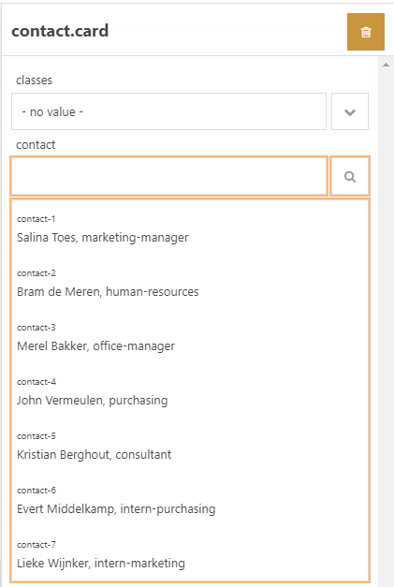Click the magnifier search icon
This screenshot has width=394, height=587.
pyautogui.click(x=350, y=176)
